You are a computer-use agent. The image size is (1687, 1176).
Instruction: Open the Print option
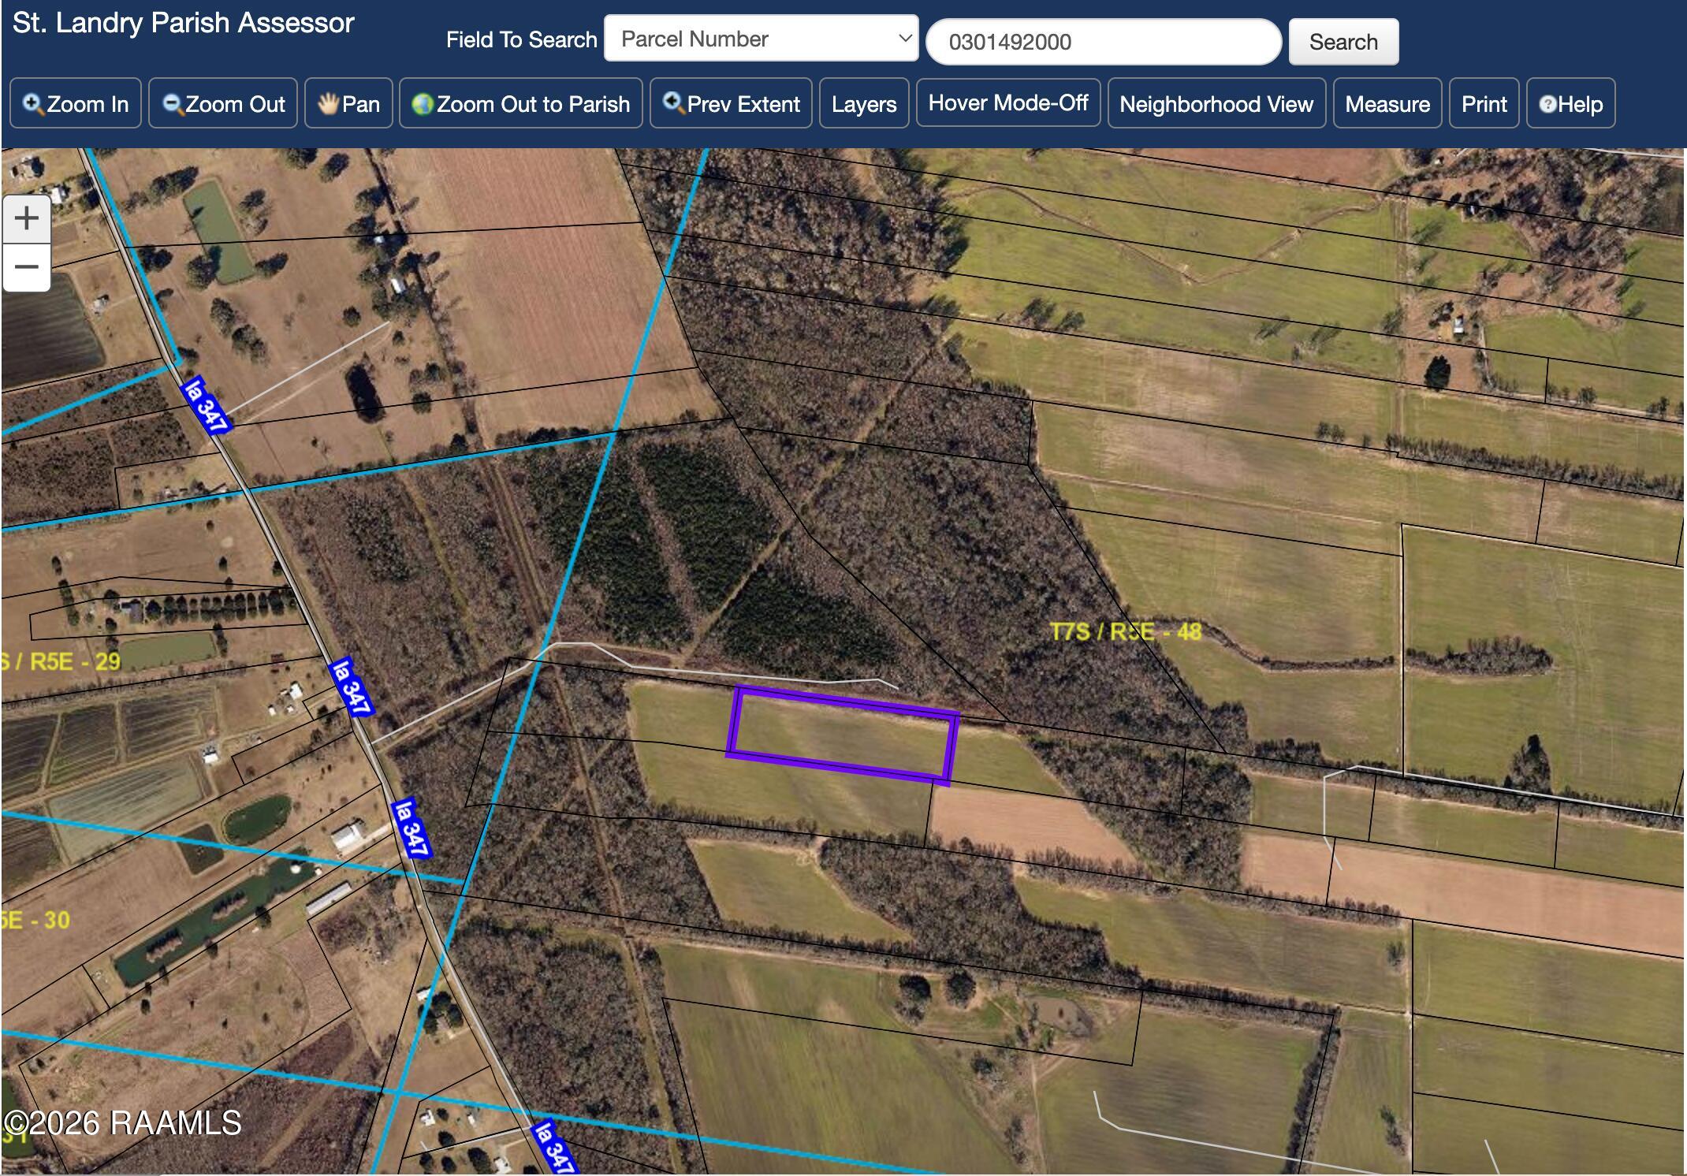point(1484,103)
